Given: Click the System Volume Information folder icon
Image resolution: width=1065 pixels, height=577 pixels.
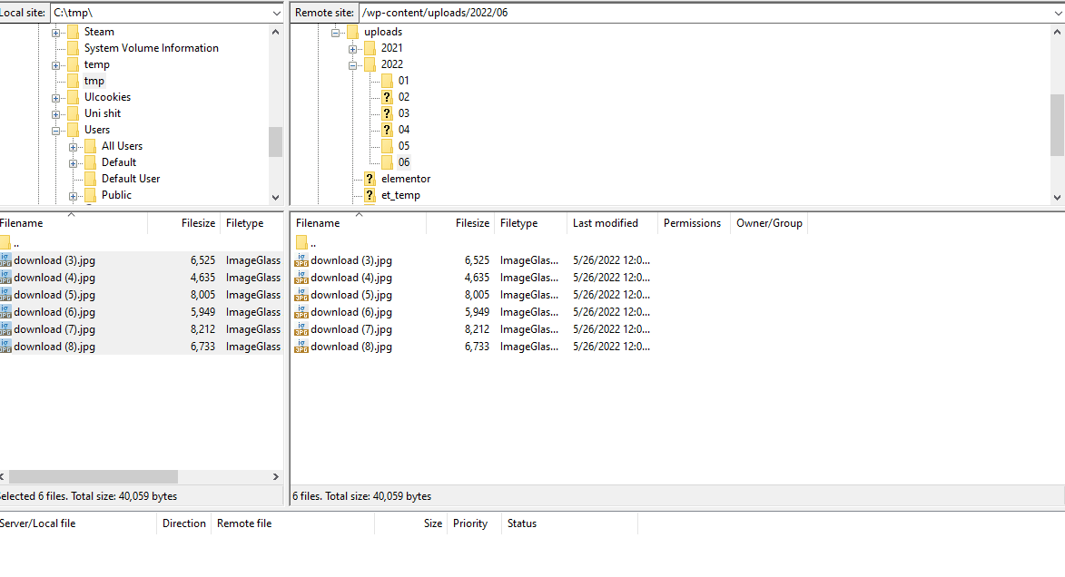Looking at the screenshot, I should click(74, 48).
